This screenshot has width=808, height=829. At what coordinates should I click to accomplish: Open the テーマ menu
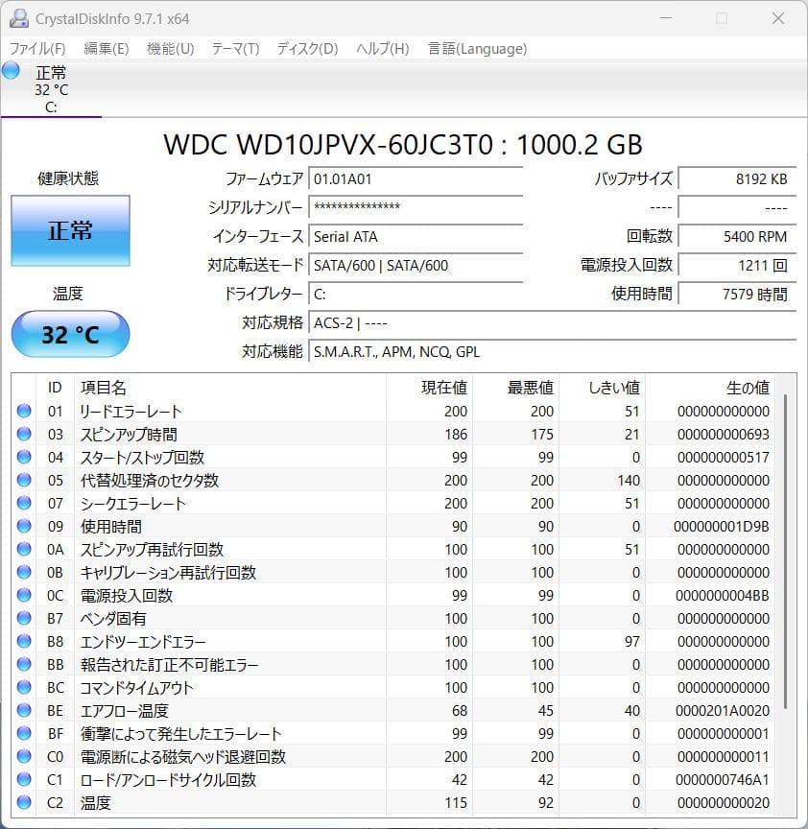(234, 48)
